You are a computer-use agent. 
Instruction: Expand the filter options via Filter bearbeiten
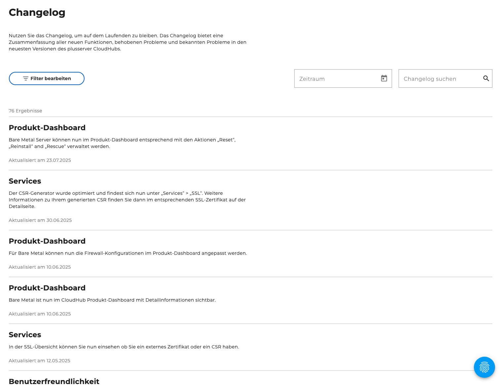click(46, 78)
